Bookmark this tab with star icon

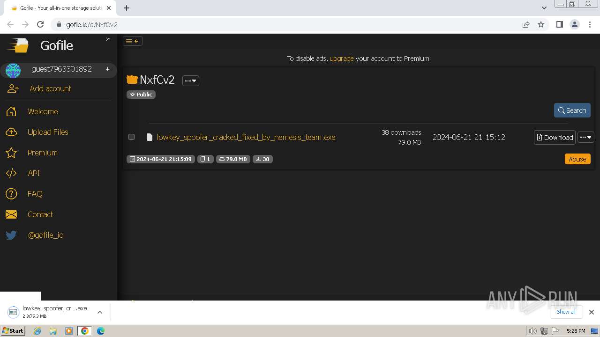click(541, 24)
